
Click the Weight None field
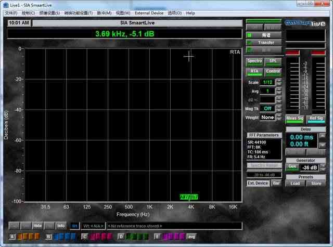(x=267, y=118)
